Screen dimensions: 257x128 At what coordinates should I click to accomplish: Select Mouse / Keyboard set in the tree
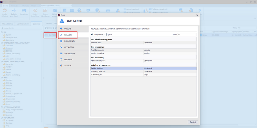(x=14, y=94)
